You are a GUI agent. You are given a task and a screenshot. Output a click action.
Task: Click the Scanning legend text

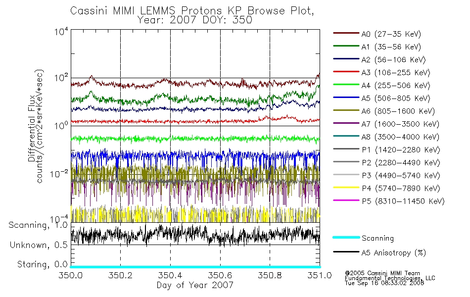click(x=377, y=238)
